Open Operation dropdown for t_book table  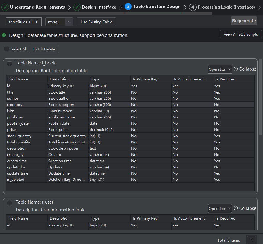click(x=220, y=69)
